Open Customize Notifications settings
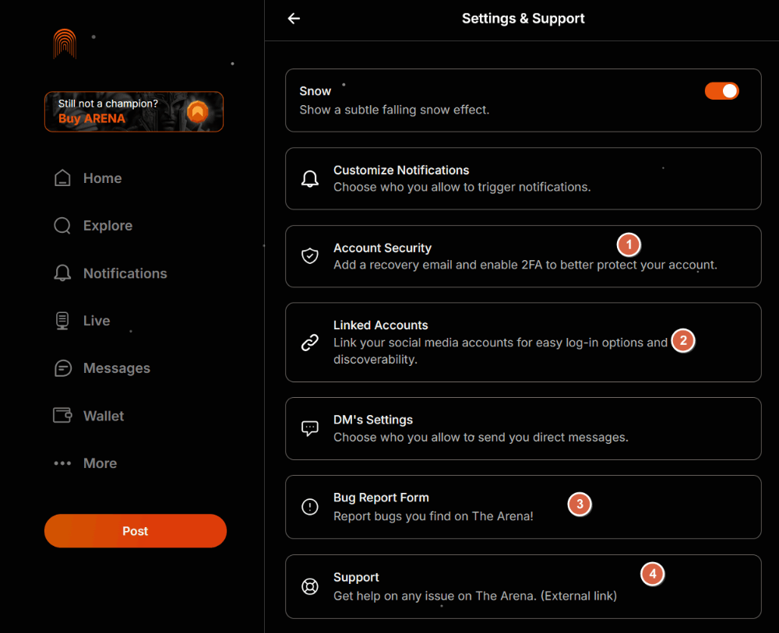Screen dimensions: 779x633 [523, 178]
